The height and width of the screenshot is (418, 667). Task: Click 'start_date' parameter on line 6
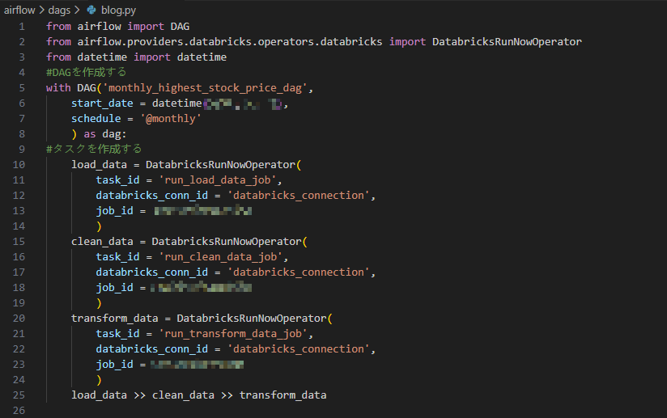pyautogui.click(x=102, y=103)
